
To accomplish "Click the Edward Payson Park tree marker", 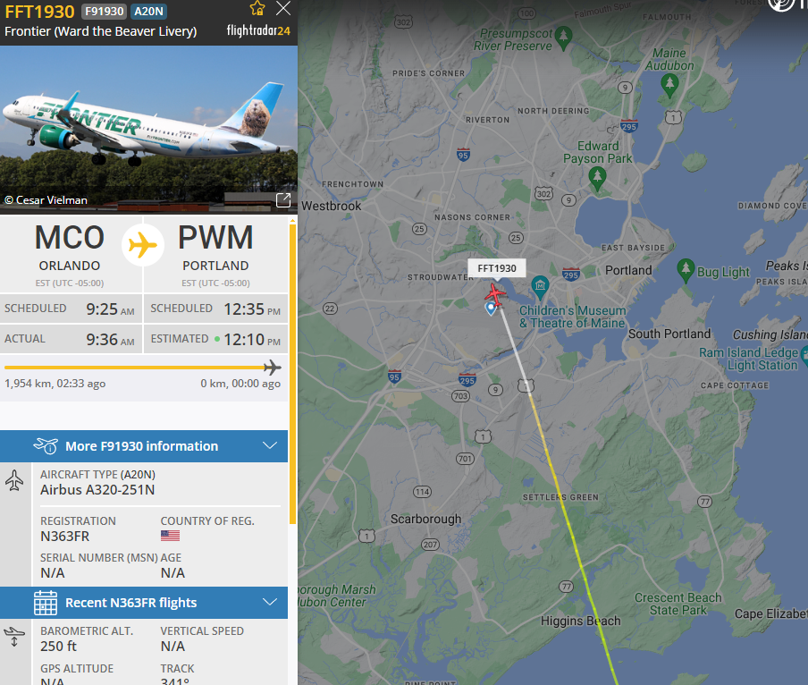I will 597,179.
